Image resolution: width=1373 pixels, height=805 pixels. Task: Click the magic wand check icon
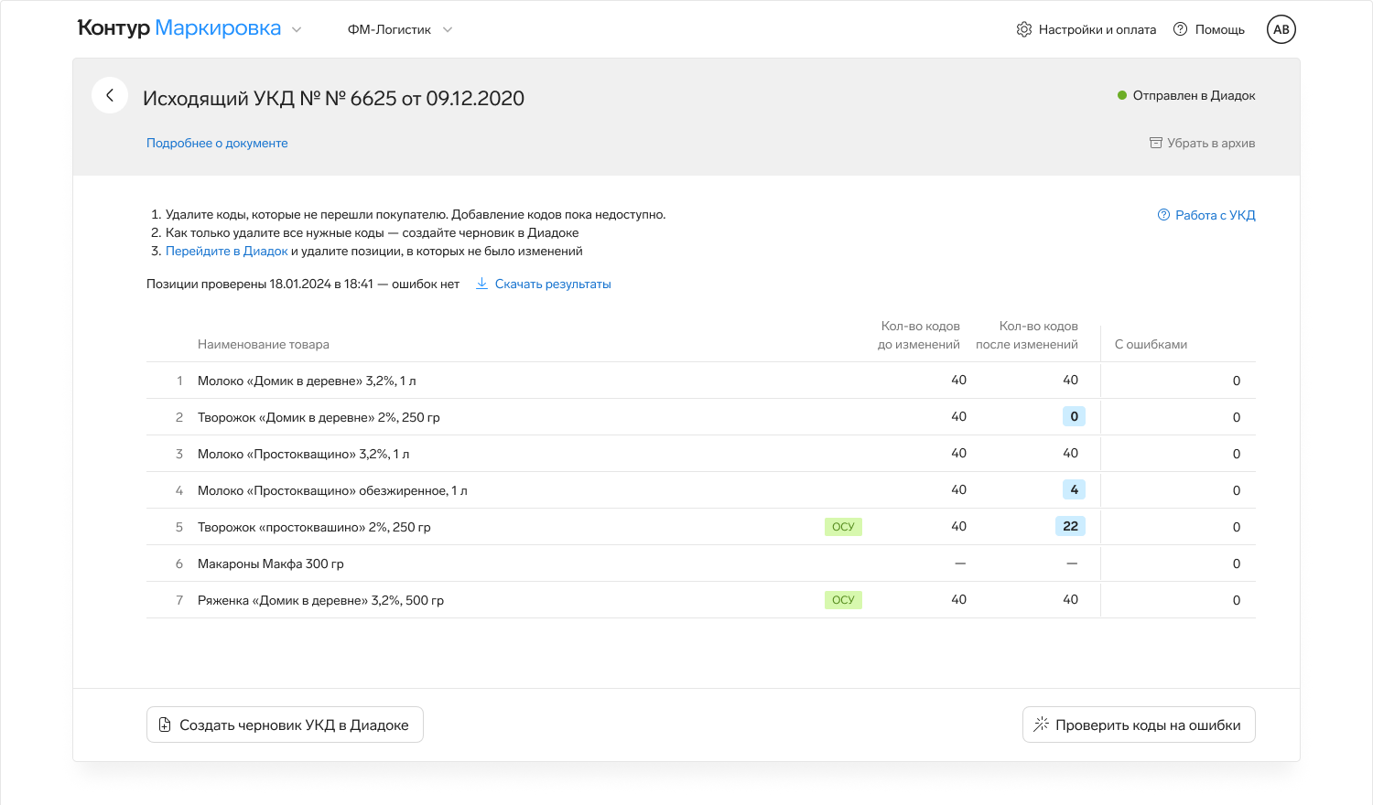pyautogui.click(x=1041, y=724)
